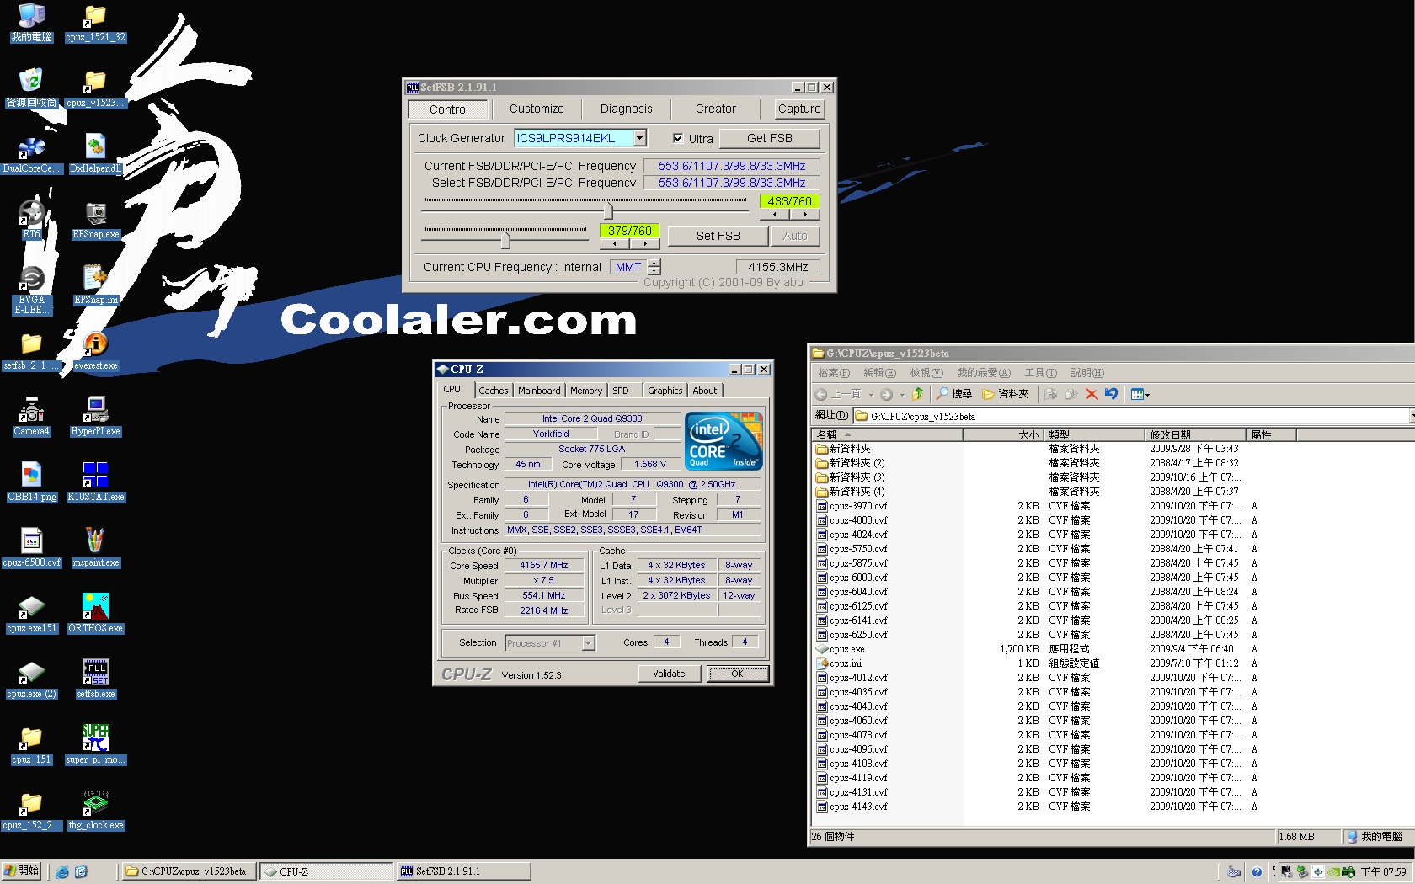Open the Explorer File menu (檔案)

pos(833,373)
